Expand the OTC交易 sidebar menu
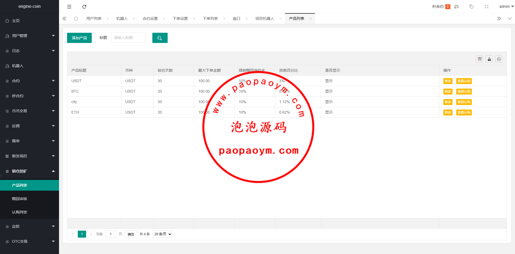The image size is (515, 254). click(x=30, y=241)
